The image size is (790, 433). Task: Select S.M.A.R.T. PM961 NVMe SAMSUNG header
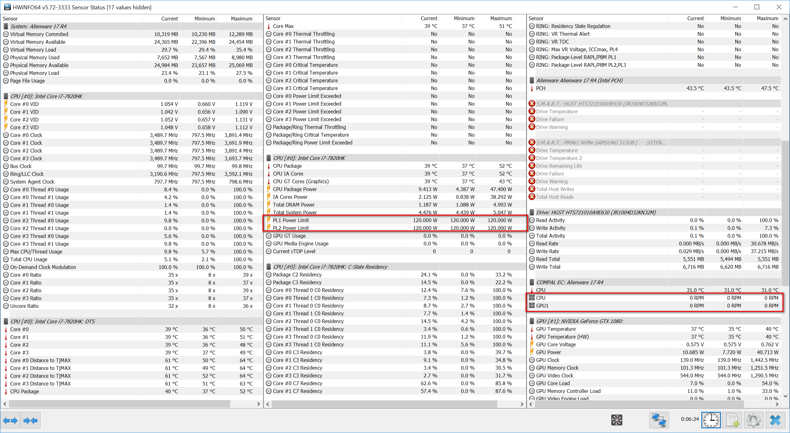(x=655, y=143)
